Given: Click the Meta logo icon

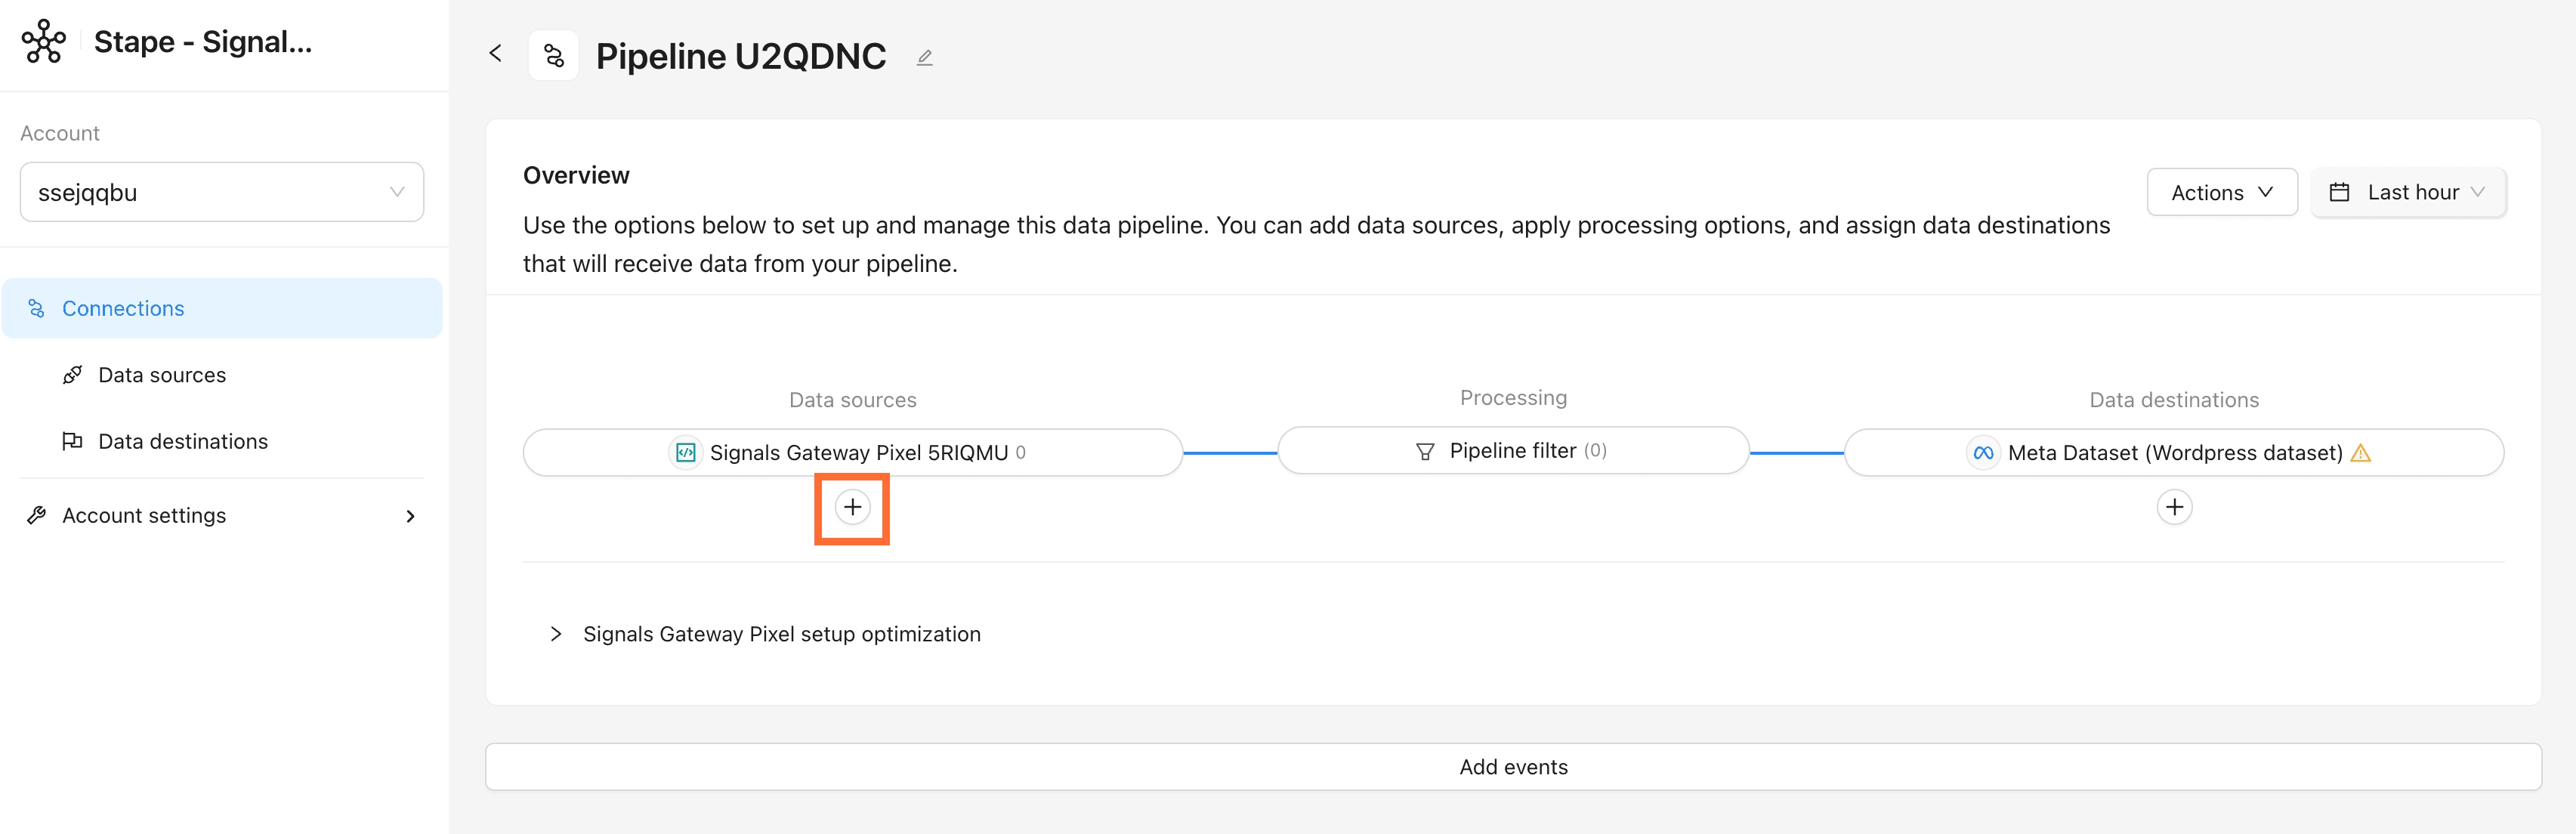Looking at the screenshot, I should [x=1983, y=453].
